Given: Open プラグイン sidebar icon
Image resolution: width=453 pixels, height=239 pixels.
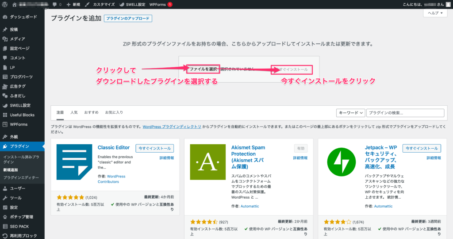Looking at the screenshot, I should point(5,146).
